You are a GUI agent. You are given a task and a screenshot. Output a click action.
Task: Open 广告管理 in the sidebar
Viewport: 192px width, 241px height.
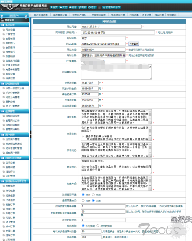pos(10,34)
